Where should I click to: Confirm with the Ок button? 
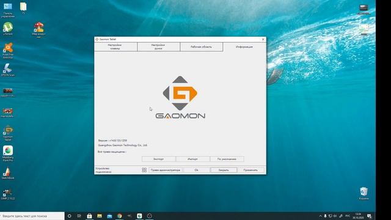(x=197, y=170)
